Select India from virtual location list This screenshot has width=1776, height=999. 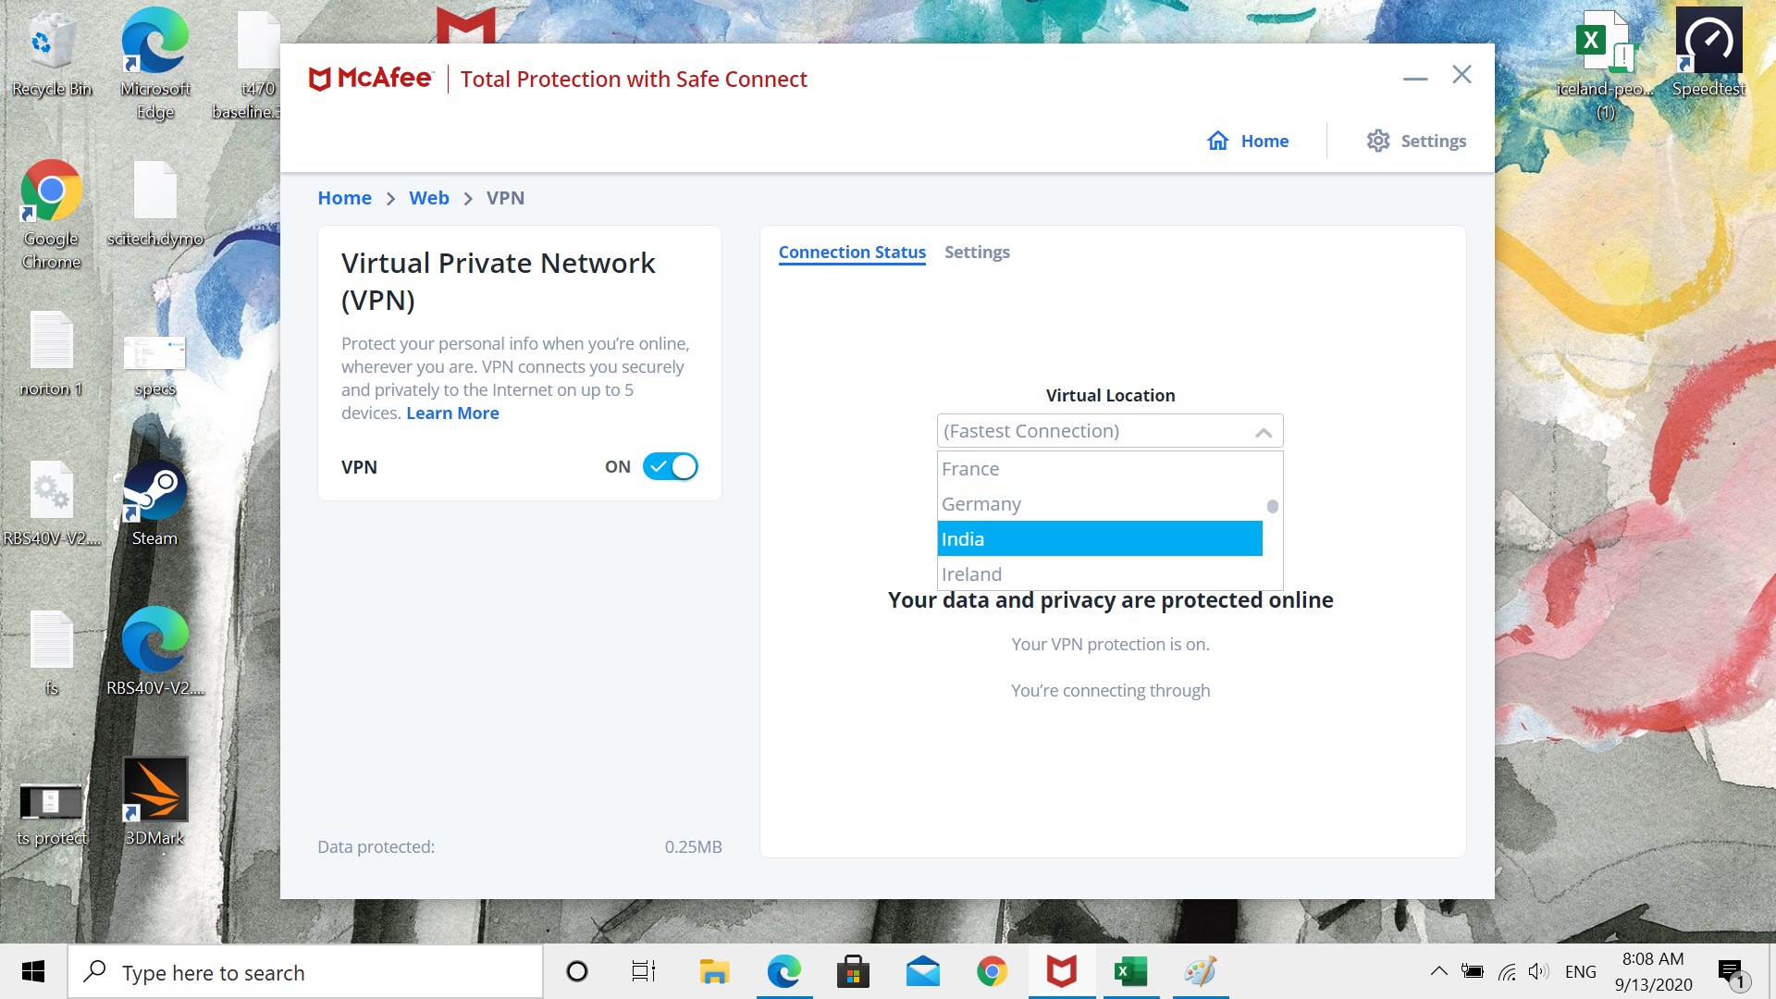tap(1098, 538)
